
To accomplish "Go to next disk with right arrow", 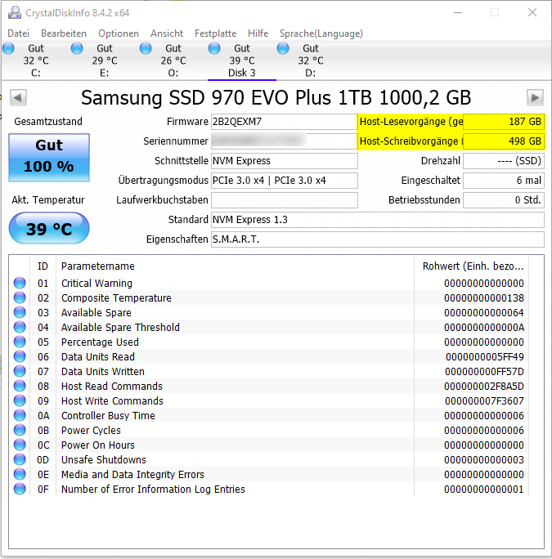I will [535, 98].
